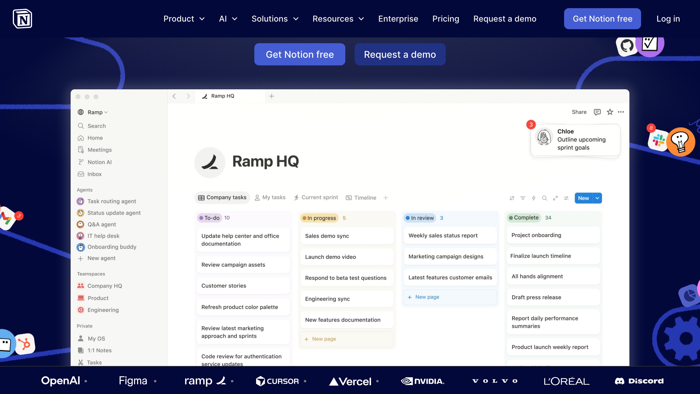Open the sort options in the database toolbar
Viewport: 700px width, 394px height.
(512, 198)
